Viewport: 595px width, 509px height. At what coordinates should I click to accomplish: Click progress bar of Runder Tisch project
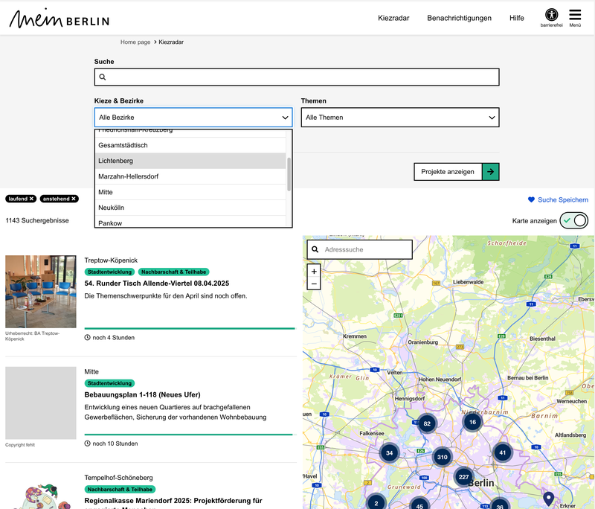190,328
